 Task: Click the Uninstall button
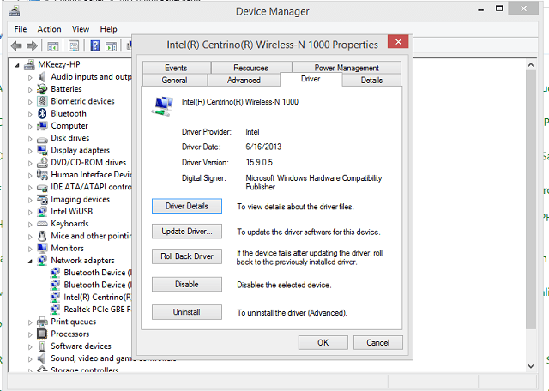(x=187, y=313)
